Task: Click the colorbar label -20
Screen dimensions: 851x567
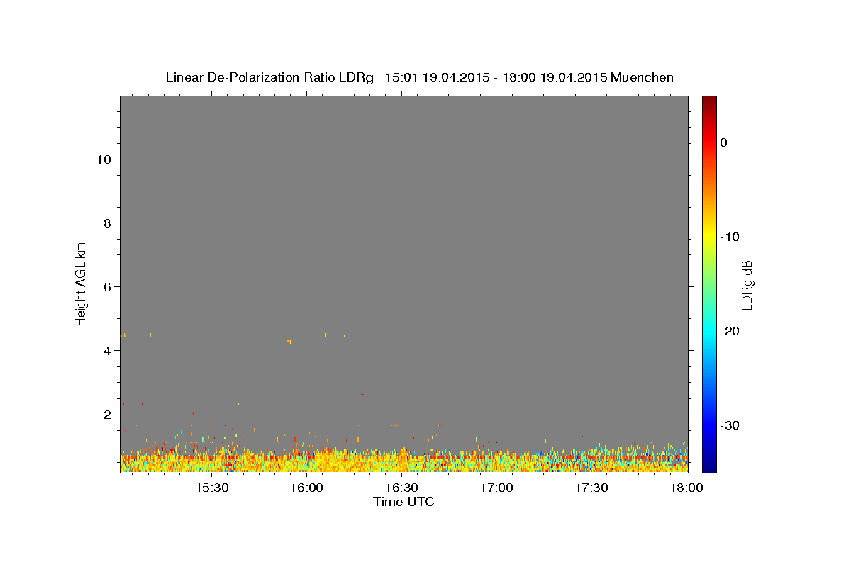Action: [730, 331]
